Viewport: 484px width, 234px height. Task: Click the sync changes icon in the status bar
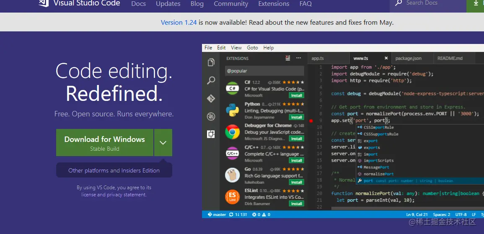point(231,215)
